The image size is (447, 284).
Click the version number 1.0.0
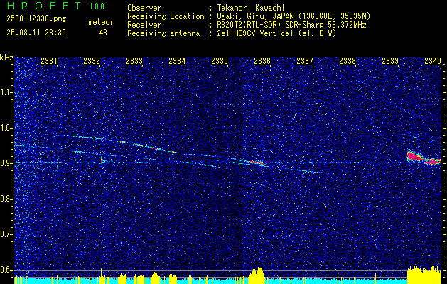click(97, 6)
